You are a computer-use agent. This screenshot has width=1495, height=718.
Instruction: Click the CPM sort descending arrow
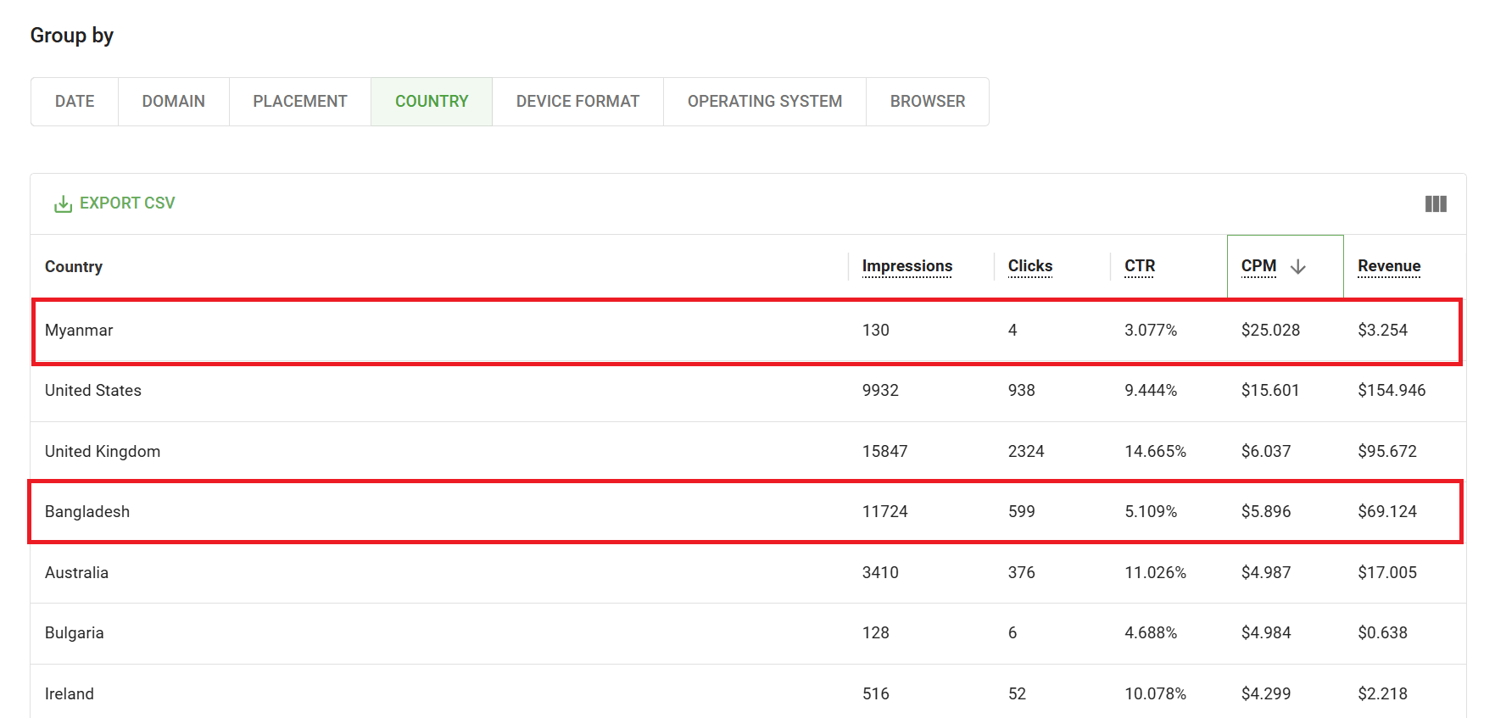pyautogui.click(x=1297, y=267)
